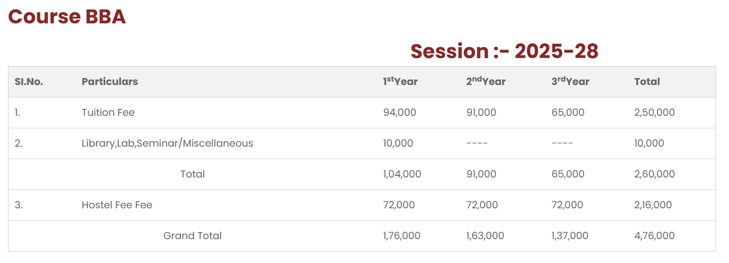729x263 pixels.
Task: Click the "3rd Year" column header
Action: coord(570,82)
